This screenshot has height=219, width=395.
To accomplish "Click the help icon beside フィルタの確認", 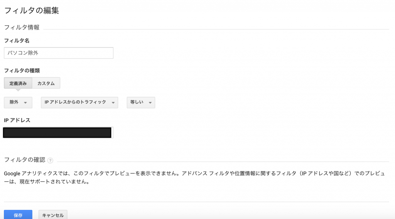I will tap(50, 160).
